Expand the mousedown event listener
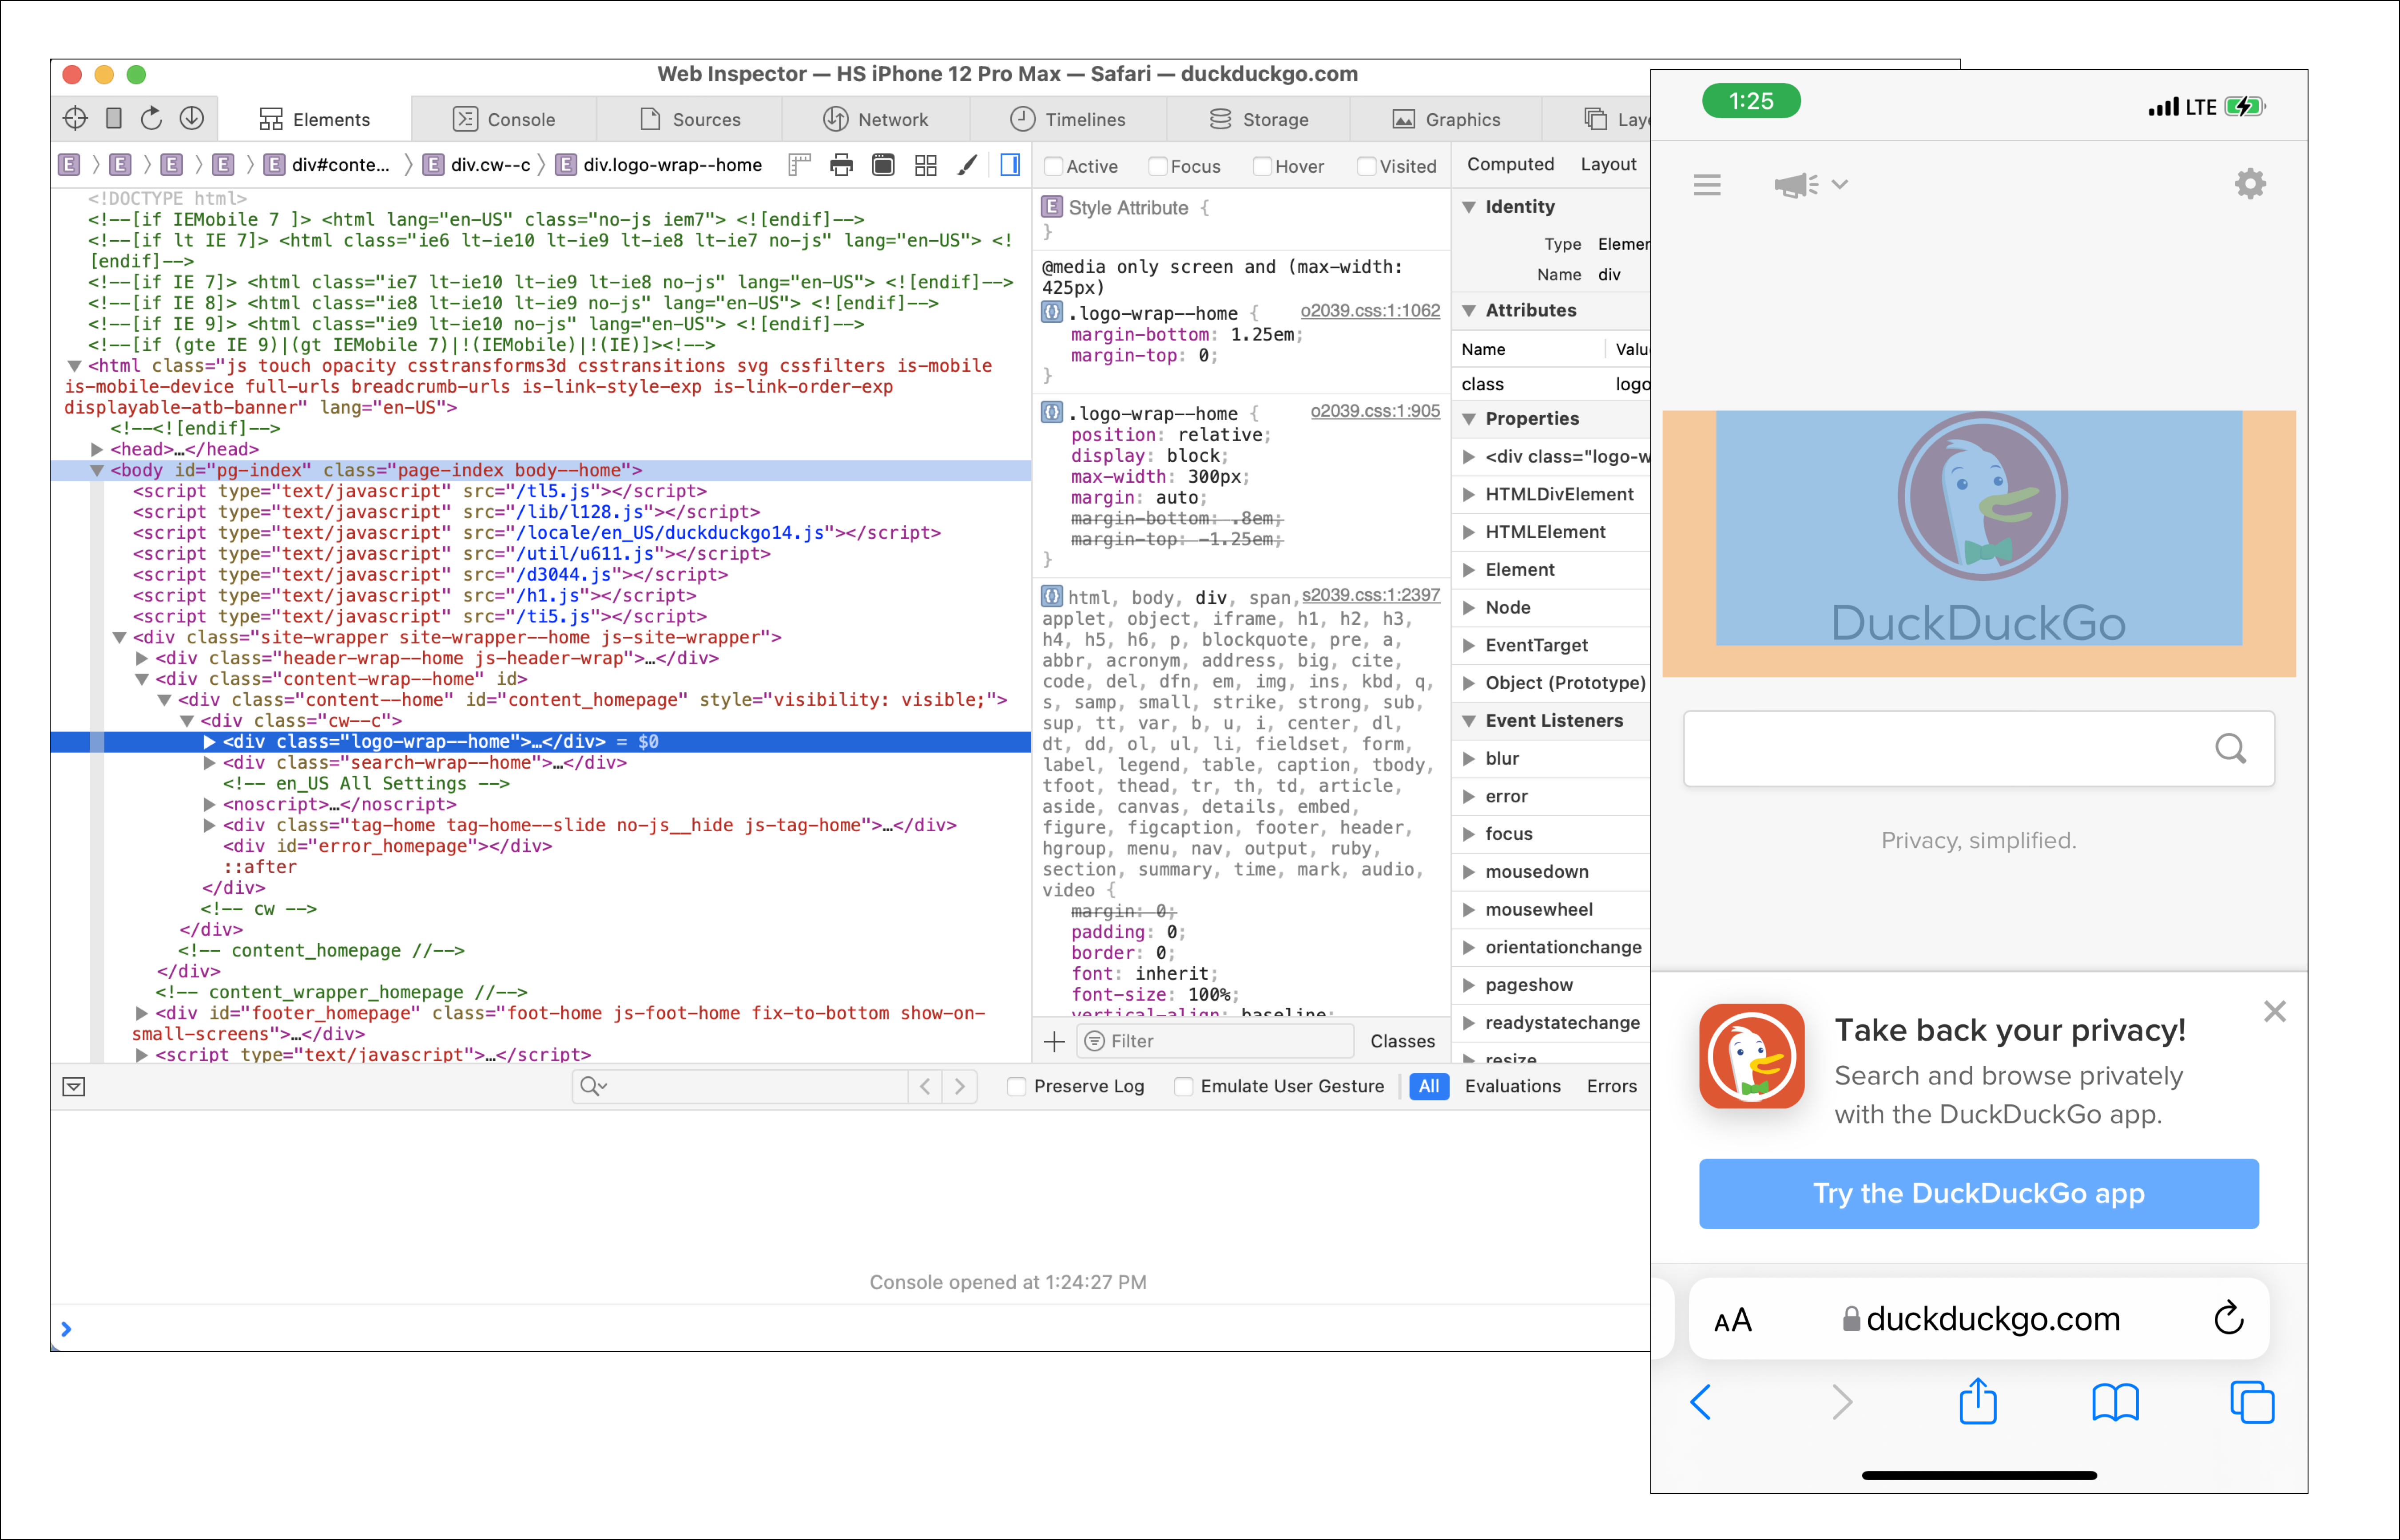 (x=1469, y=872)
